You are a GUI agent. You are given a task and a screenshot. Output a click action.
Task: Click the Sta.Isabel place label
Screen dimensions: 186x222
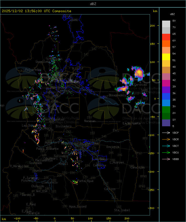point(122,210)
